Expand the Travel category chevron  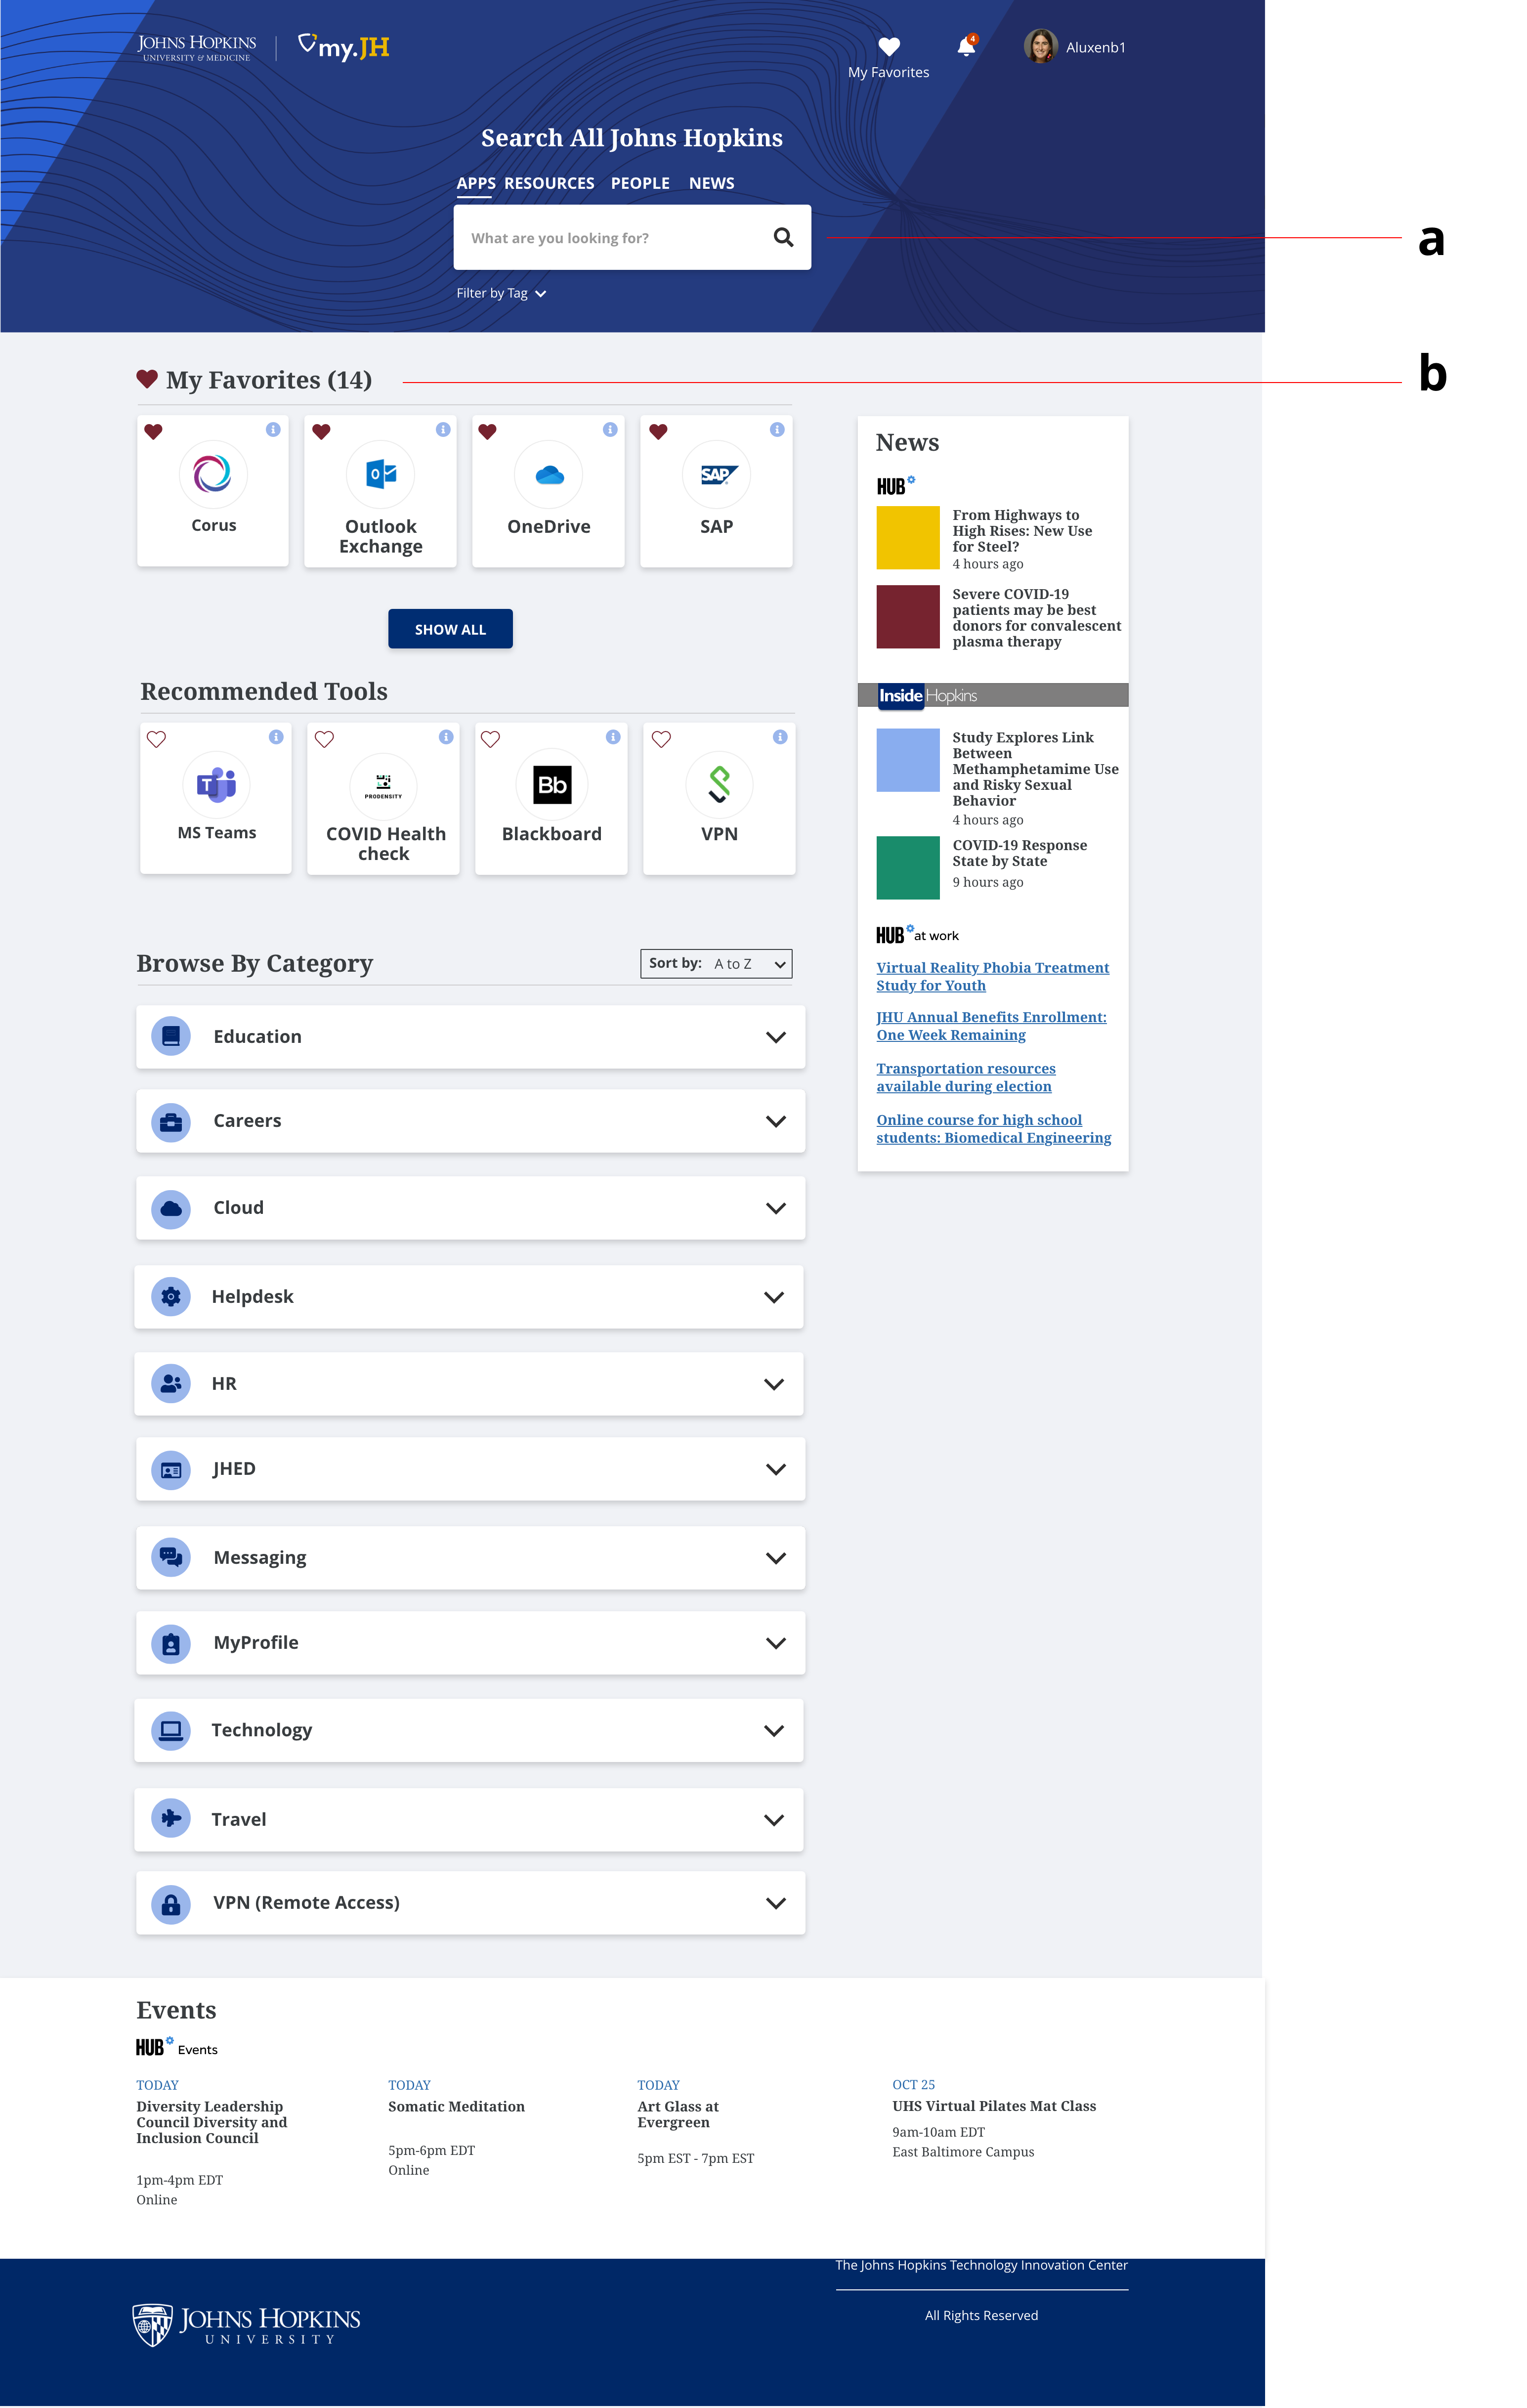click(x=773, y=1820)
